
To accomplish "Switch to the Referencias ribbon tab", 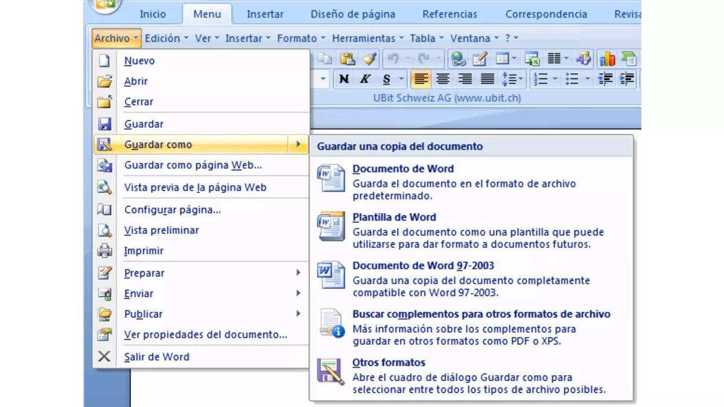I will (449, 13).
